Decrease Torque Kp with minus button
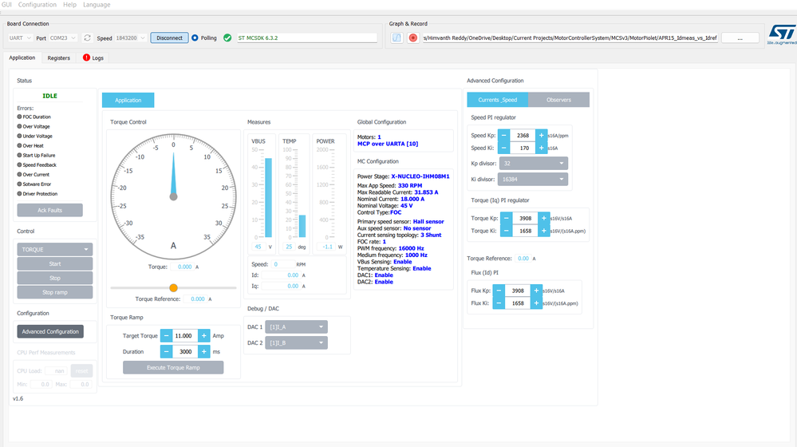Viewport: 797px width, 447px height. 507,218
